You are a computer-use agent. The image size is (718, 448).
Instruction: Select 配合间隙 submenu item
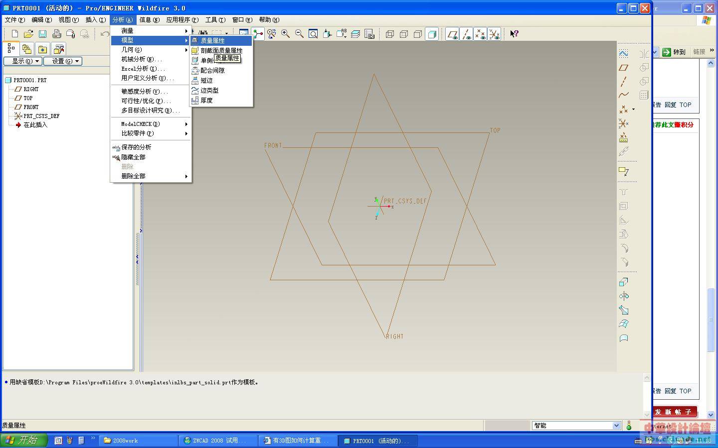tap(221, 71)
